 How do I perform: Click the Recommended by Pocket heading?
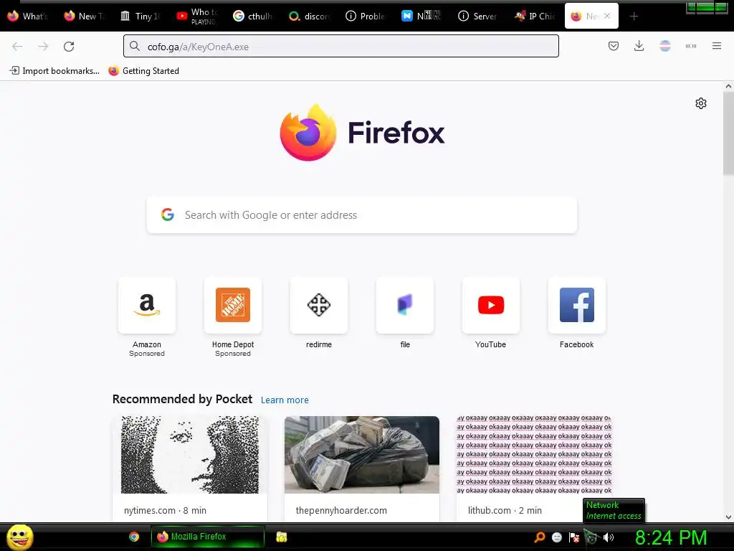[182, 399]
